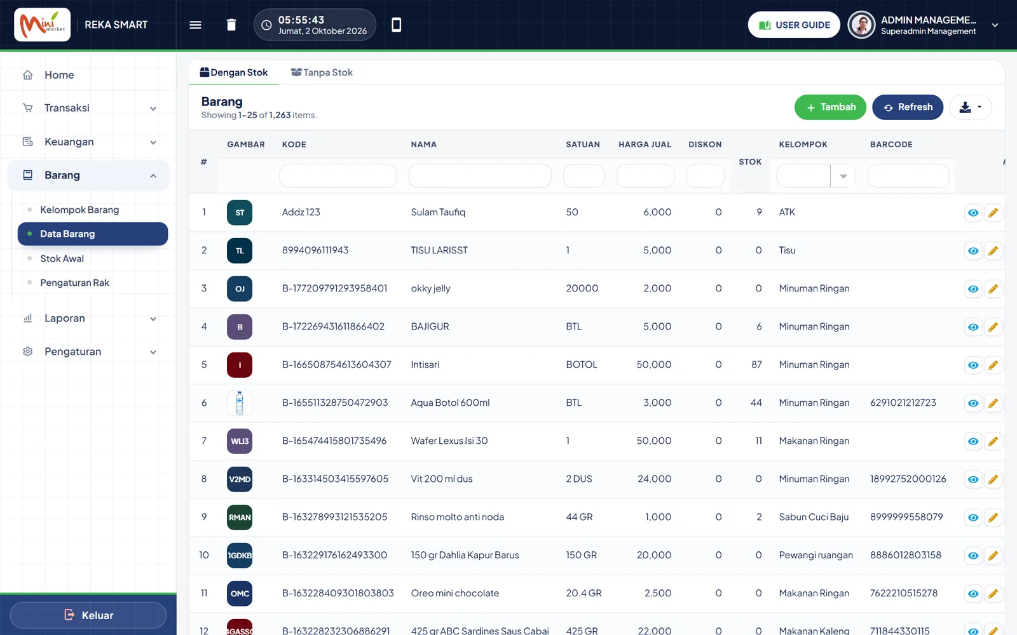Open the USER GUIDE button
The width and height of the screenshot is (1017, 635).
(x=794, y=25)
